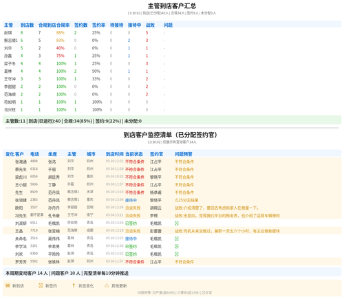Image resolution: width=344 pixels, height=308 pixels.
Task: Click 洽谈失败 status in 王晶 row
Action: tap(133, 231)
